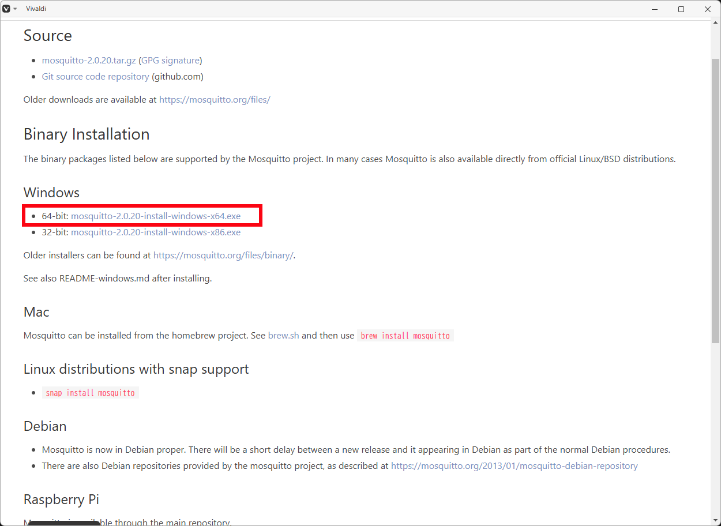
Task: Click the Windows section heading
Action: (51, 193)
